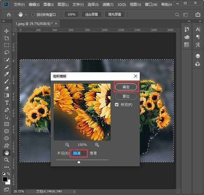Uncheck the 预览(P) preview checkbox

click(117, 104)
